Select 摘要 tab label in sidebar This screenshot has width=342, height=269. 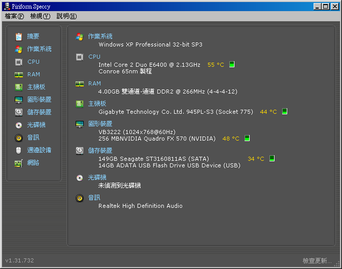click(33, 36)
